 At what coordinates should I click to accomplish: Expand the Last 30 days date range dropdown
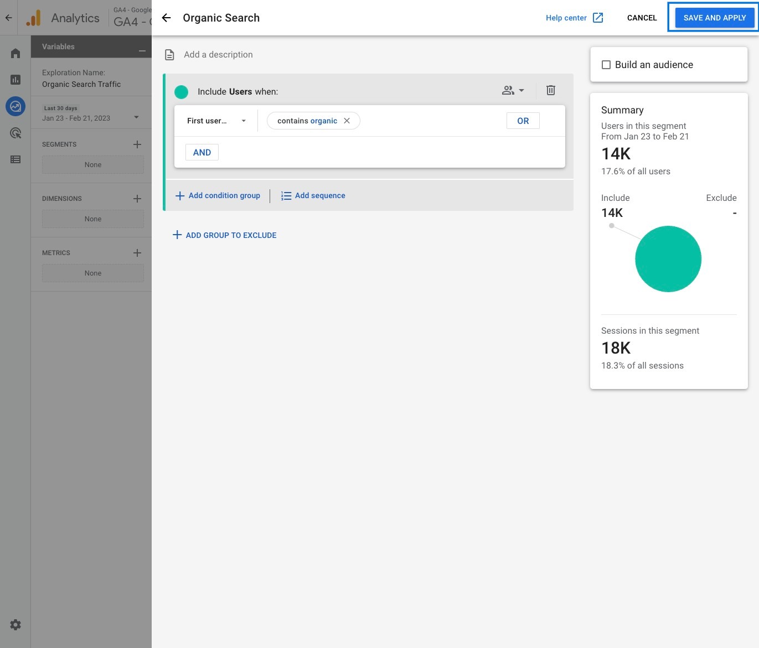136,117
